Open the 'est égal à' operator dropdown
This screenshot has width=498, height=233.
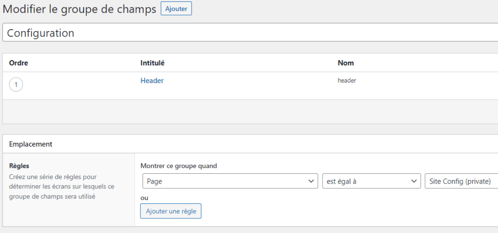[x=365, y=181]
